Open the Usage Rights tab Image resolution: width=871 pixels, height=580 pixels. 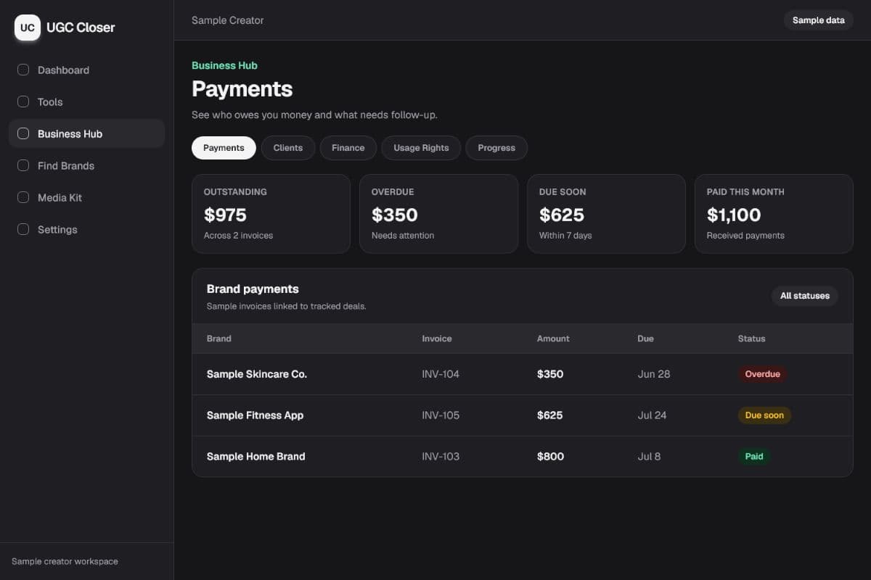point(421,148)
